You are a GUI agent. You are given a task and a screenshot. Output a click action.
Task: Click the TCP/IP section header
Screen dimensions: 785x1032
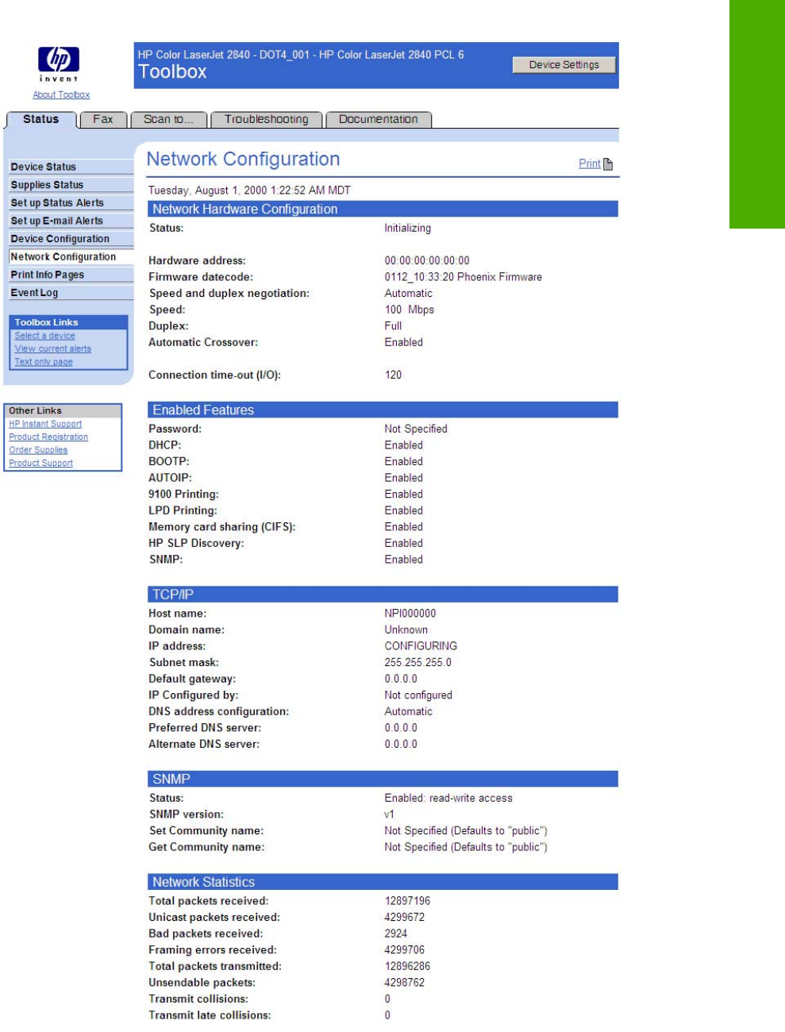pyautogui.click(x=383, y=594)
